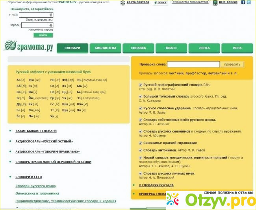256x210 pixels.
Task: Expand the О словарях портала section
Action: point(156,185)
